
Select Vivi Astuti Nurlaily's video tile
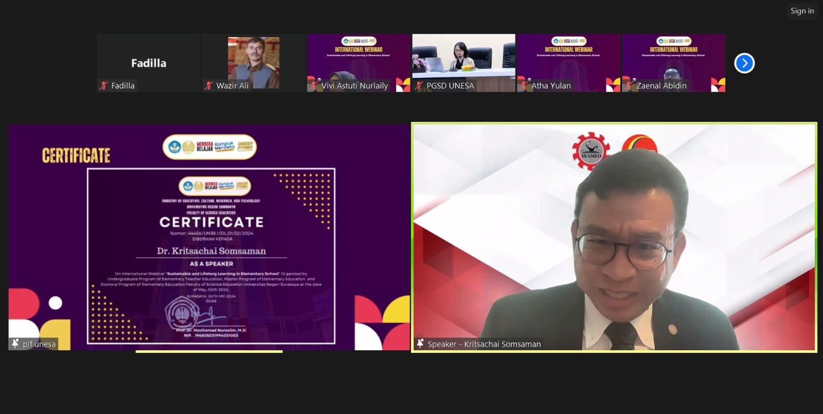coord(359,63)
